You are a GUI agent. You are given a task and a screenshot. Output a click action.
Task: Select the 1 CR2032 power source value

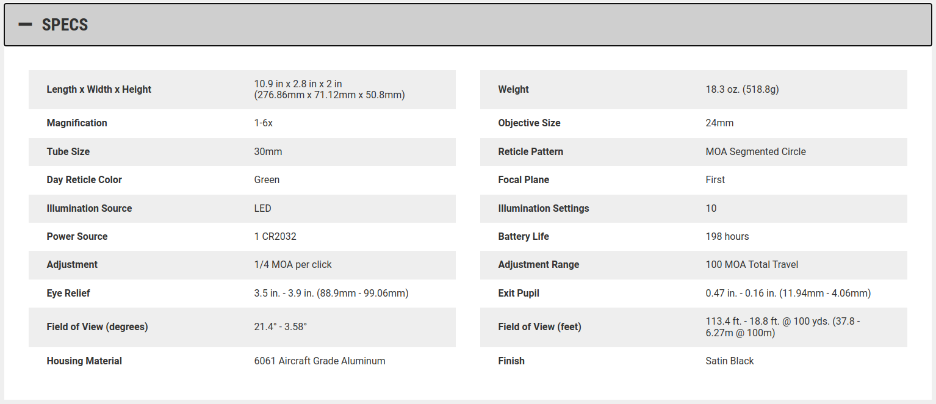(275, 237)
